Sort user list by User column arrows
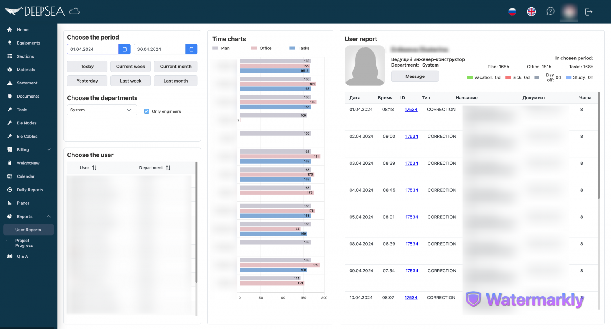This screenshot has width=611, height=329. point(94,168)
